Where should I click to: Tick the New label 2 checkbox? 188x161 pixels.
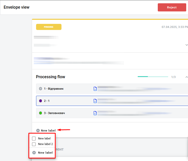[34, 144]
